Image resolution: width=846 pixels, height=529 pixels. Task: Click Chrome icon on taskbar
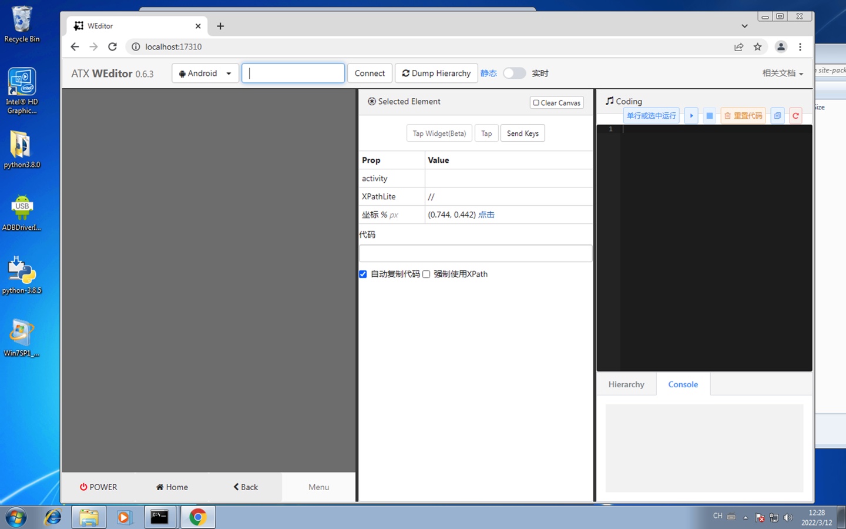[198, 517]
